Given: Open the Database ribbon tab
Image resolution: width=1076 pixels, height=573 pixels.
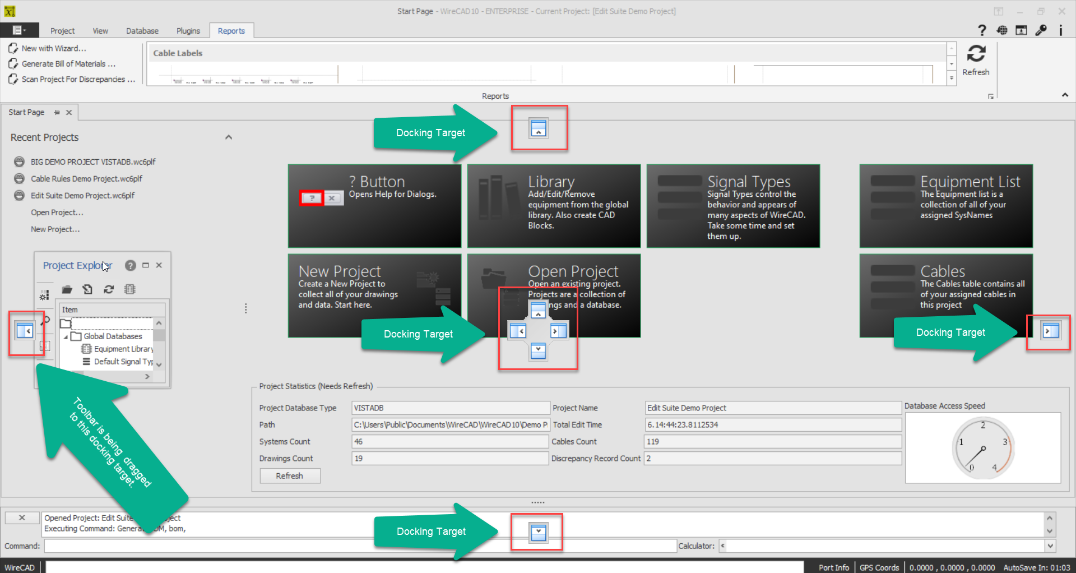Looking at the screenshot, I should click(x=142, y=31).
